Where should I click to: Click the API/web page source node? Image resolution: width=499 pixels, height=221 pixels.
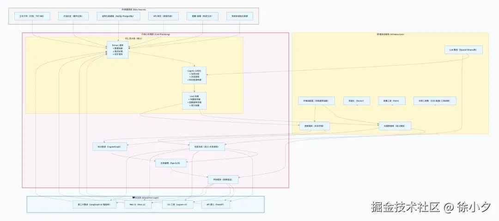164,16
